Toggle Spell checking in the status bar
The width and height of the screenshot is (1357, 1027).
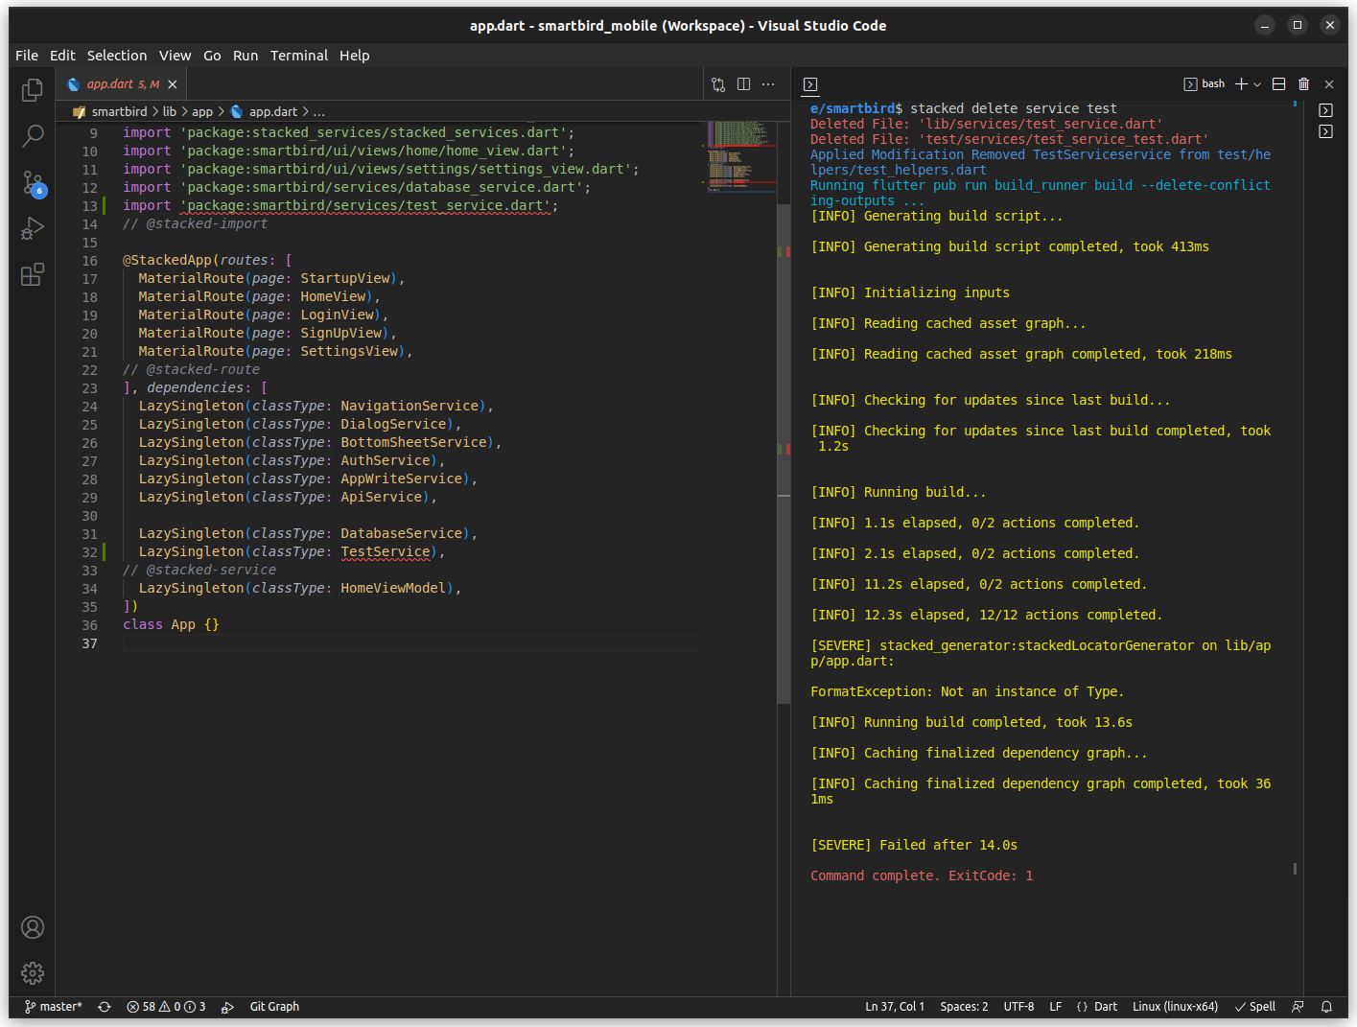tap(1254, 1006)
